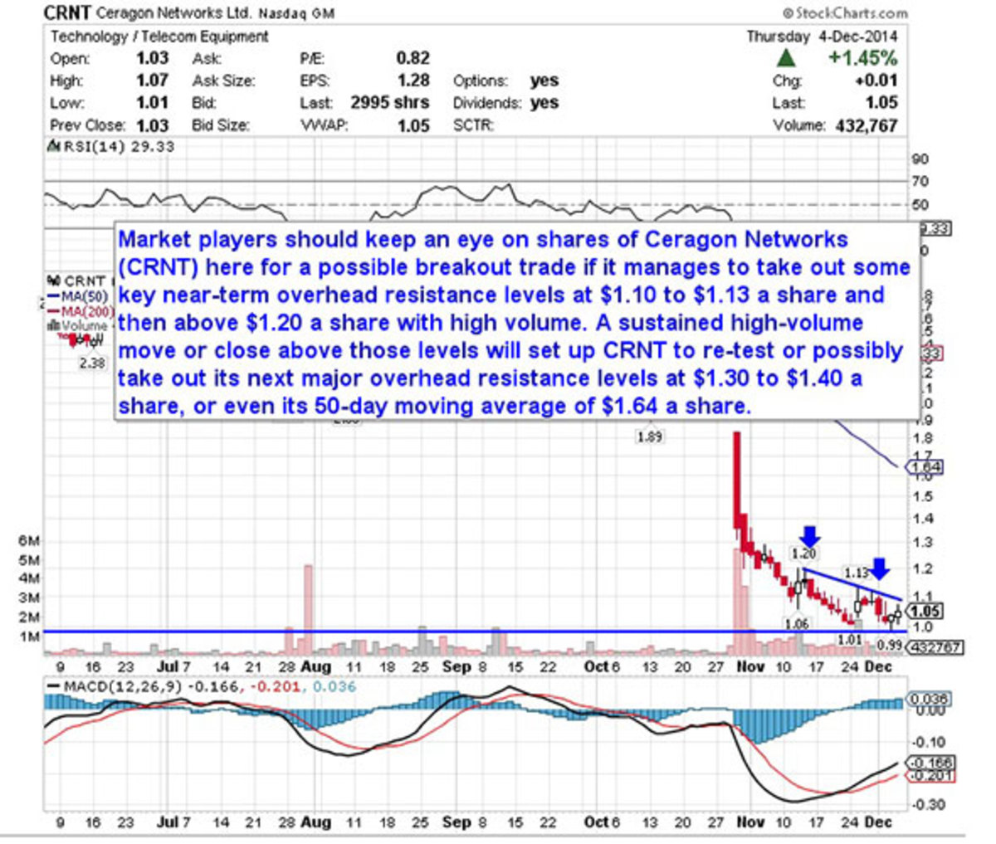Open the StockCharts.com credit link
The height and width of the screenshot is (844, 996).
click(x=846, y=13)
